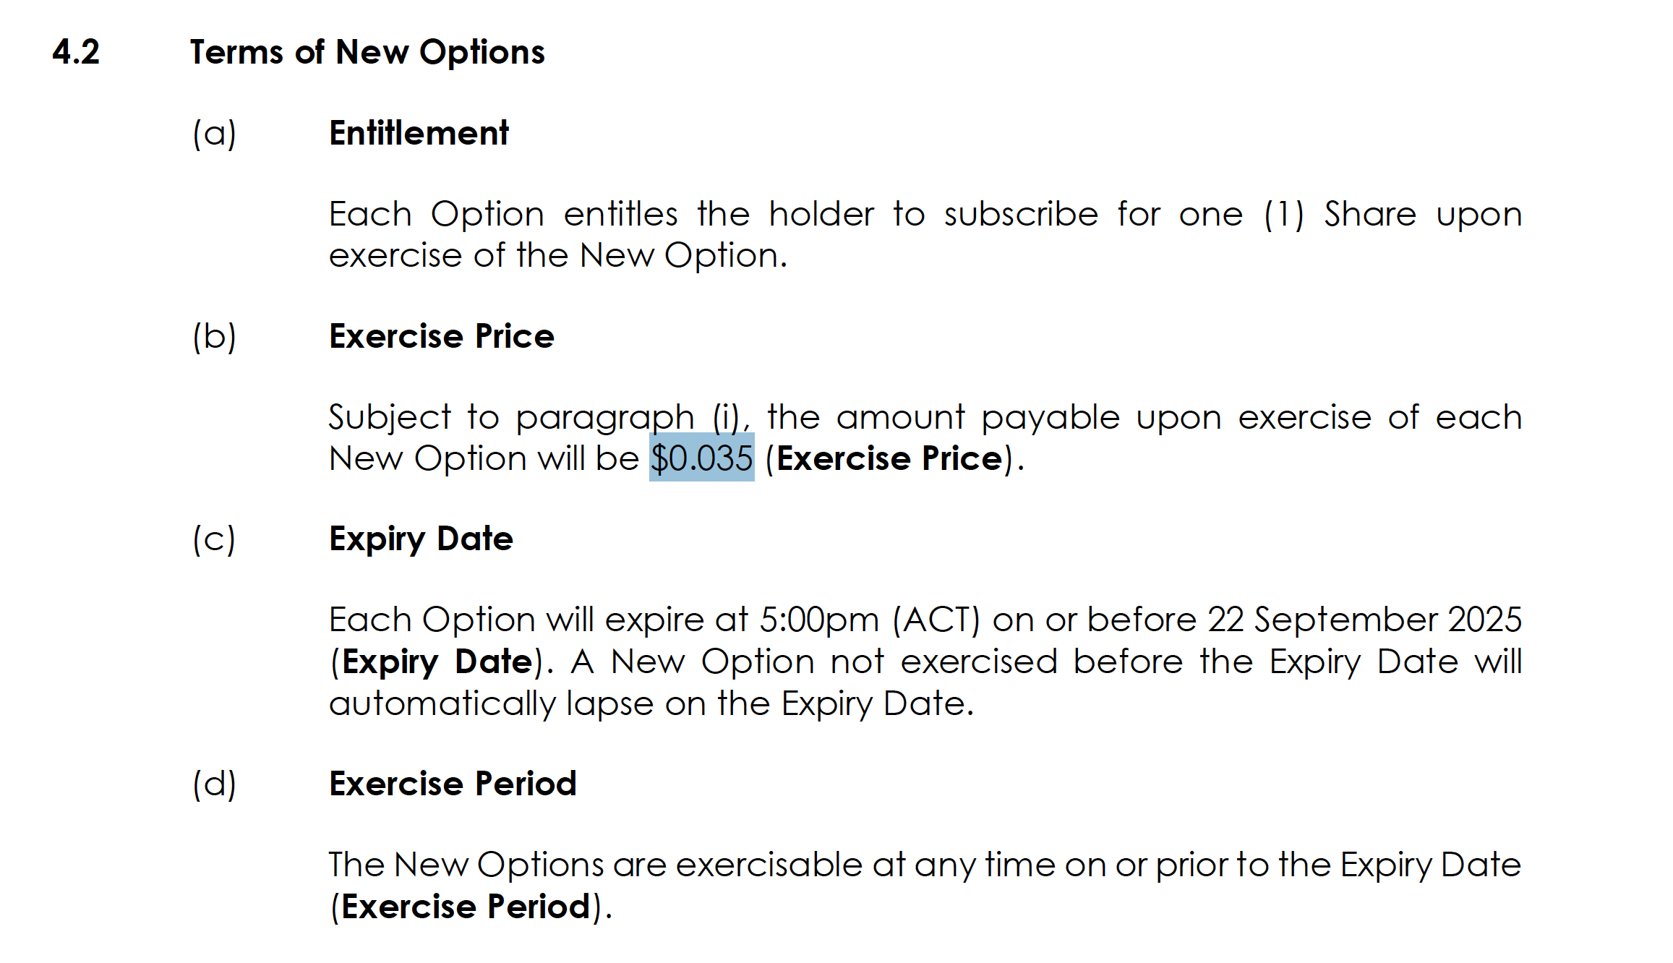This screenshot has height=963, width=1673.
Task: Click the bold Exercise Price subheading under (b)
Action: click(442, 336)
